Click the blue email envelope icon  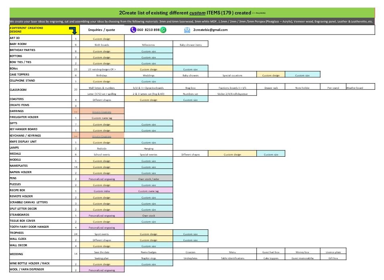click(x=187, y=30)
